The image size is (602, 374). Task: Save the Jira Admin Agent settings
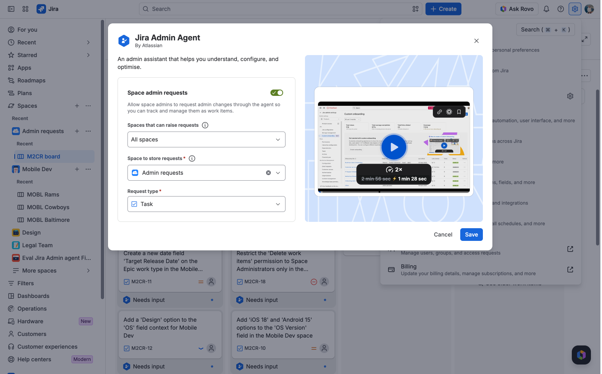tap(471, 235)
